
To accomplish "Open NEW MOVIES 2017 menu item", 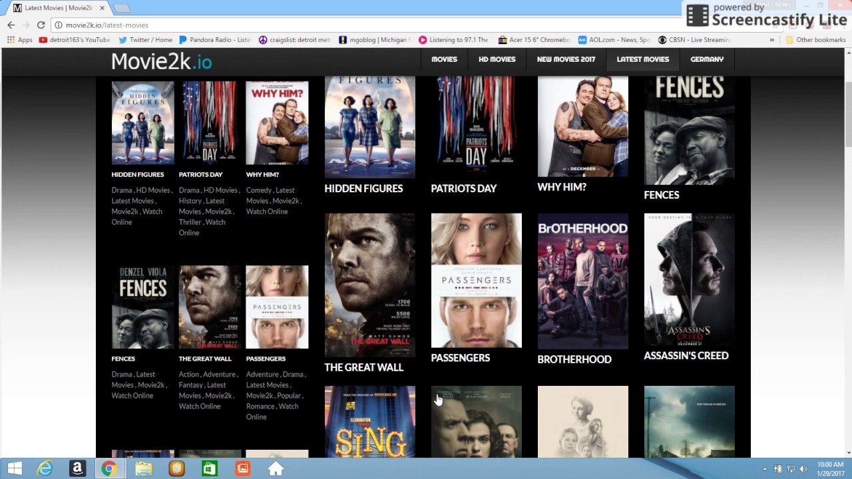I will click(566, 59).
